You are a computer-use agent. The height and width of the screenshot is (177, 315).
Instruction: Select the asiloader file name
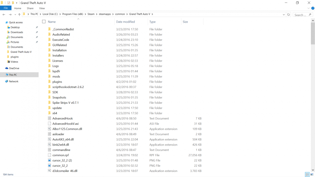[58, 134]
